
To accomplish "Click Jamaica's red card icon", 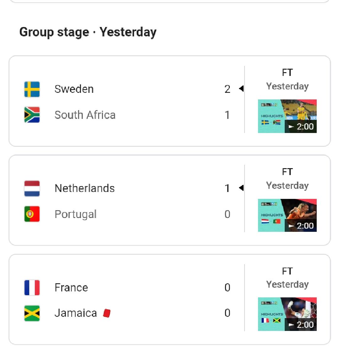I will point(107,313).
